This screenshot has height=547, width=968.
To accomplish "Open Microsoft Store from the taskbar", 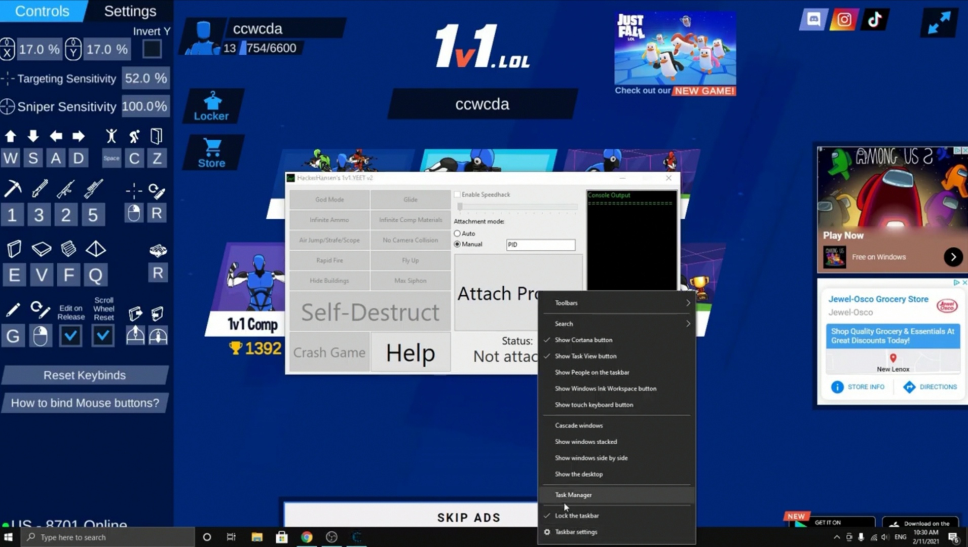I will [282, 537].
